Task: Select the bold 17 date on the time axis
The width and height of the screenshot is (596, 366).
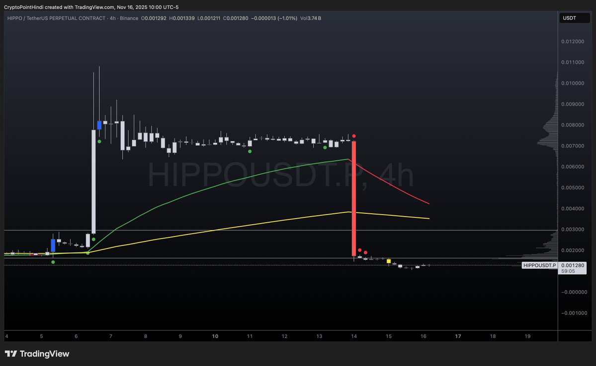Action: [457, 336]
